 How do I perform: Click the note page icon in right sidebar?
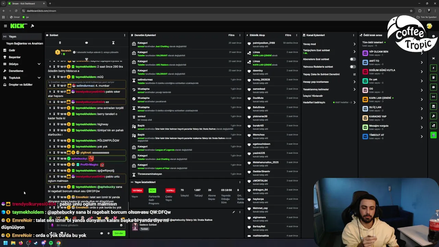click(x=434, y=78)
